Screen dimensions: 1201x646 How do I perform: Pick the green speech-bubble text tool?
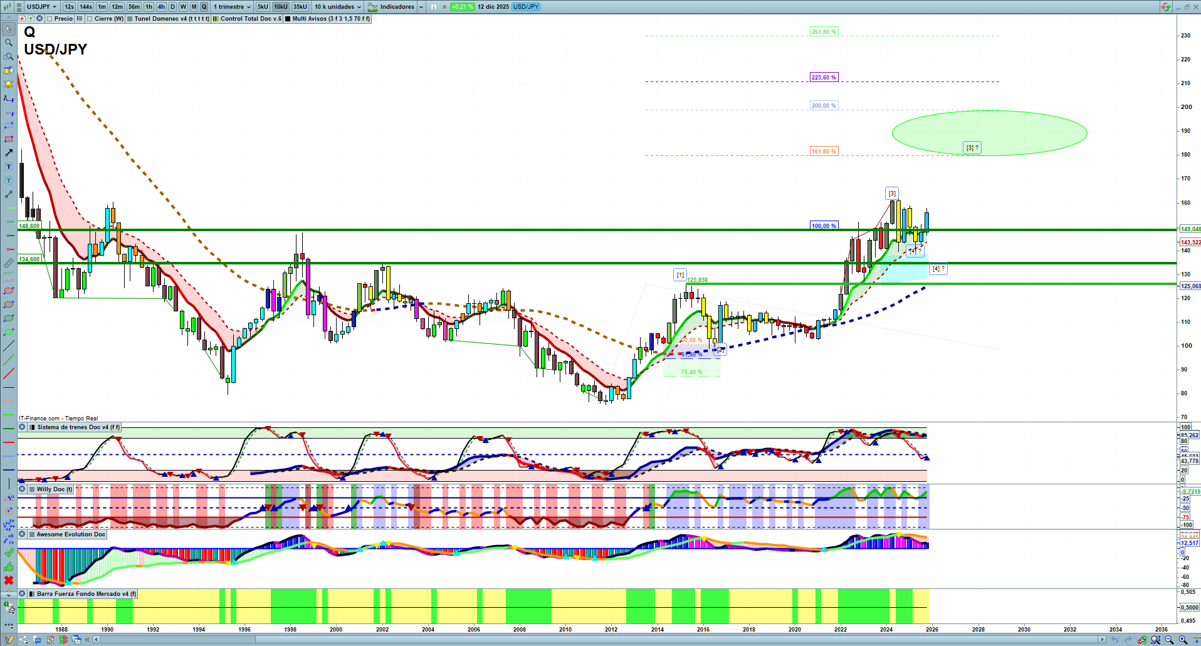9,180
